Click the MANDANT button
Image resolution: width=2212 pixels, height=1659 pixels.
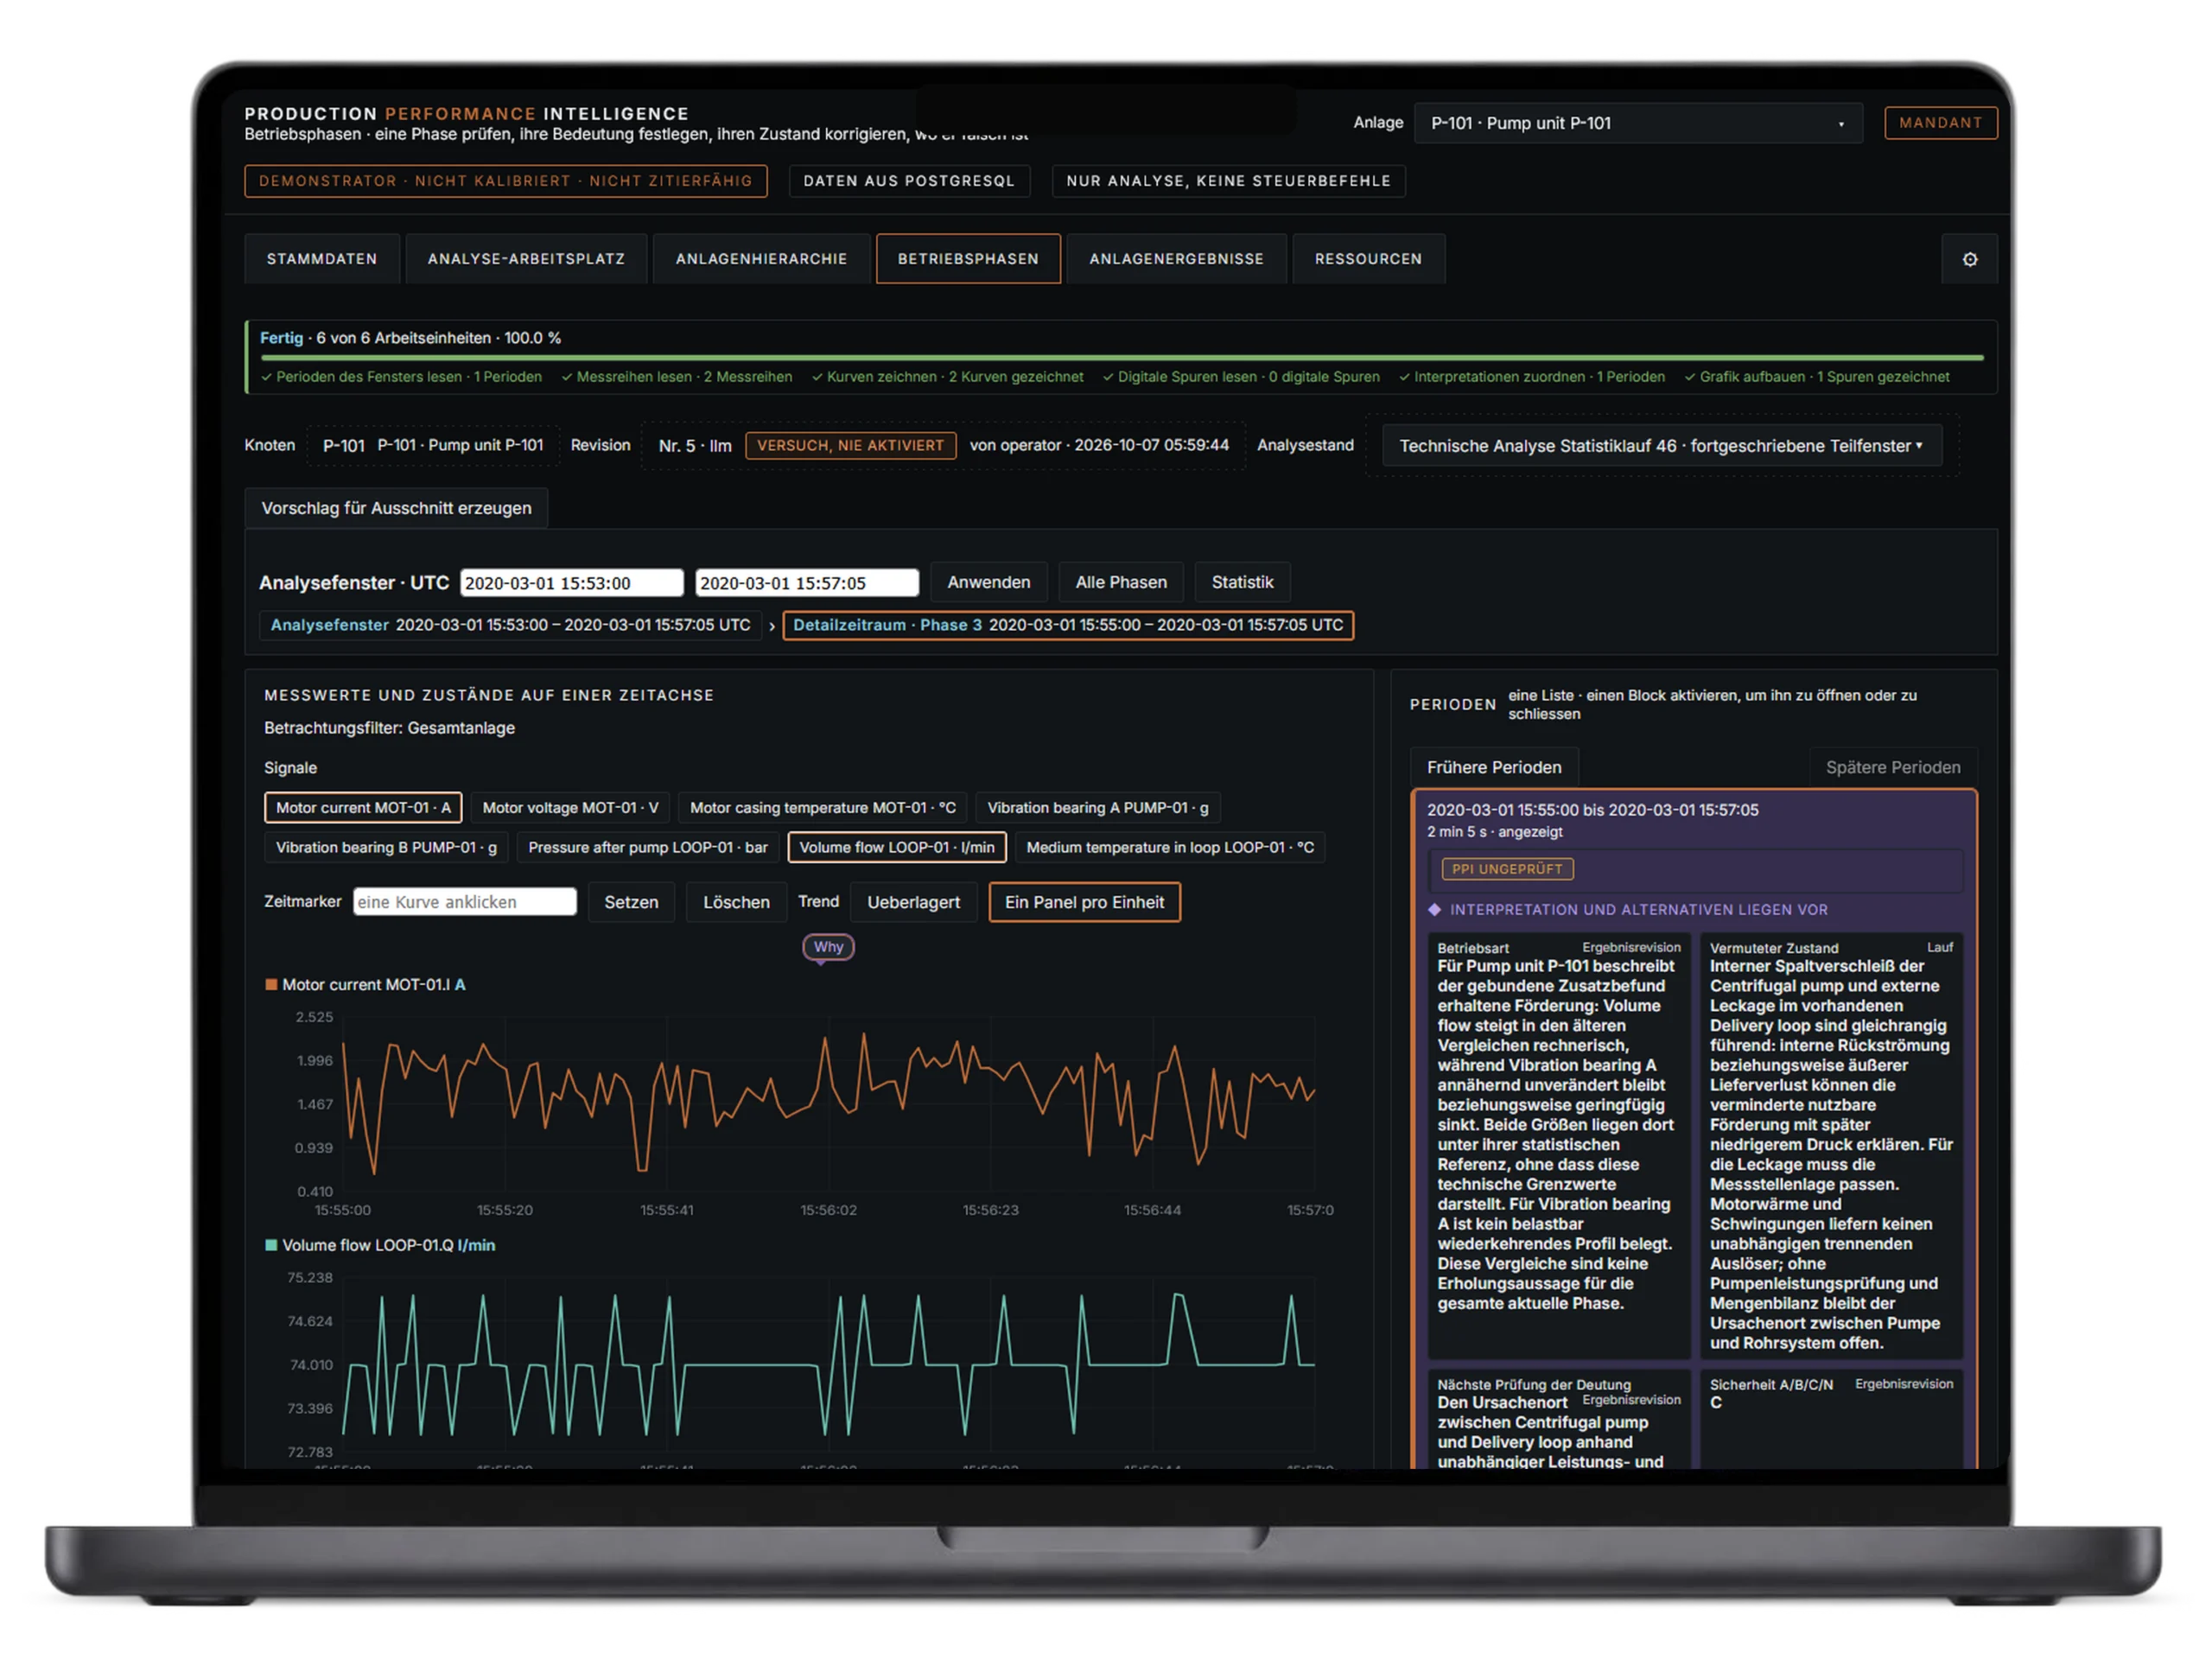coord(1940,122)
